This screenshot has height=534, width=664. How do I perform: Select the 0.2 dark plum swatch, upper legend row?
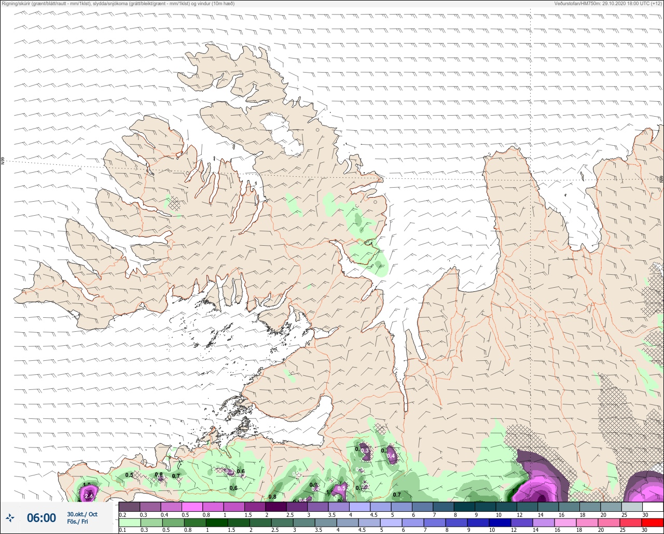(x=129, y=507)
